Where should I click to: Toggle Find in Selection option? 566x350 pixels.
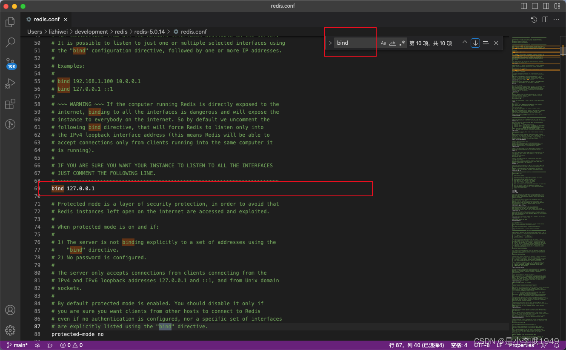point(486,43)
